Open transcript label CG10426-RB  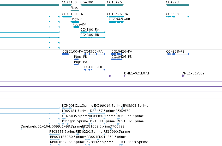point(119,19)
